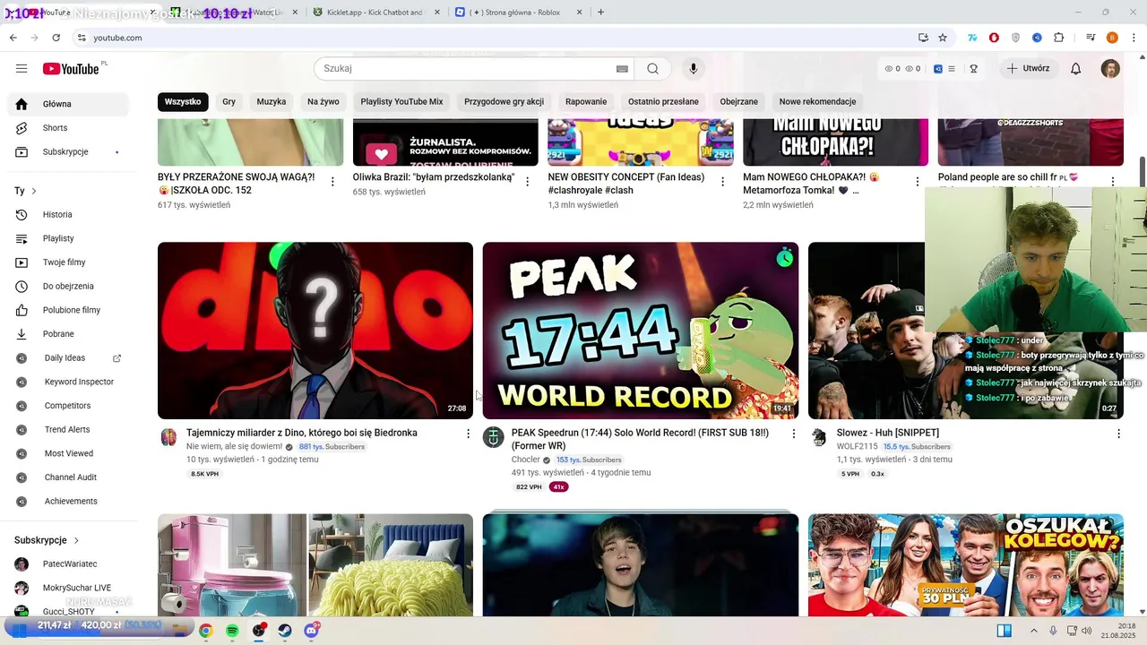Open Spotify from the taskbar
This screenshot has height=645, width=1147.
pyautogui.click(x=232, y=631)
